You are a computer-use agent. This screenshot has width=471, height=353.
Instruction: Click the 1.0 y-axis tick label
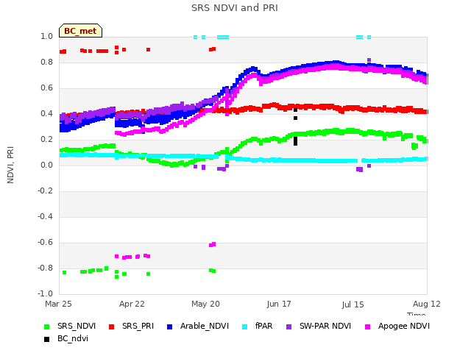coord(46,37)
